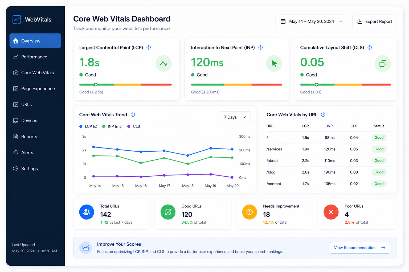Toggle the LCP (s) legend series
This screenshot has width=409, height=272.
[88, 126]
